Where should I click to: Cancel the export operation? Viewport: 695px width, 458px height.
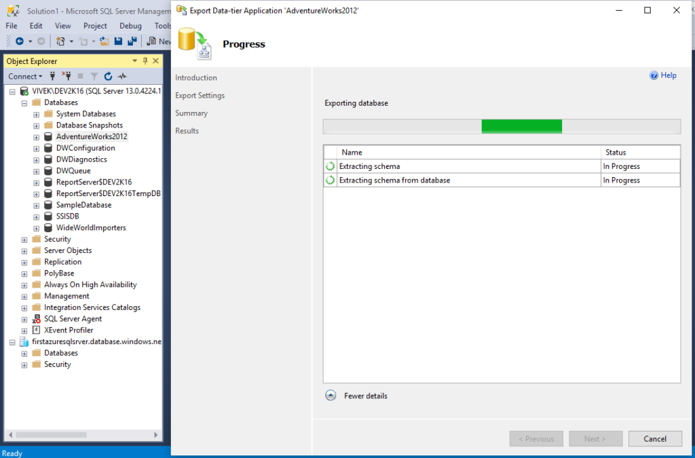[654, 438]
